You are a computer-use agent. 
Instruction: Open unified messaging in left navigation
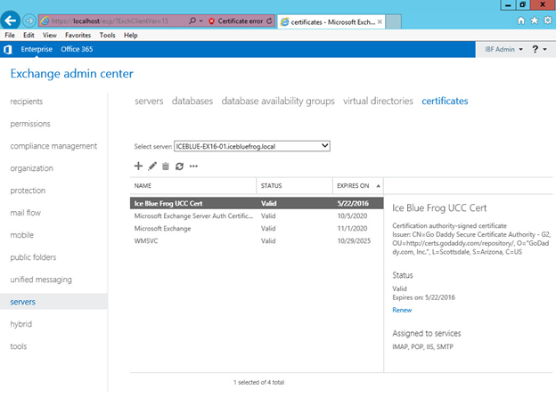point(41,280)
